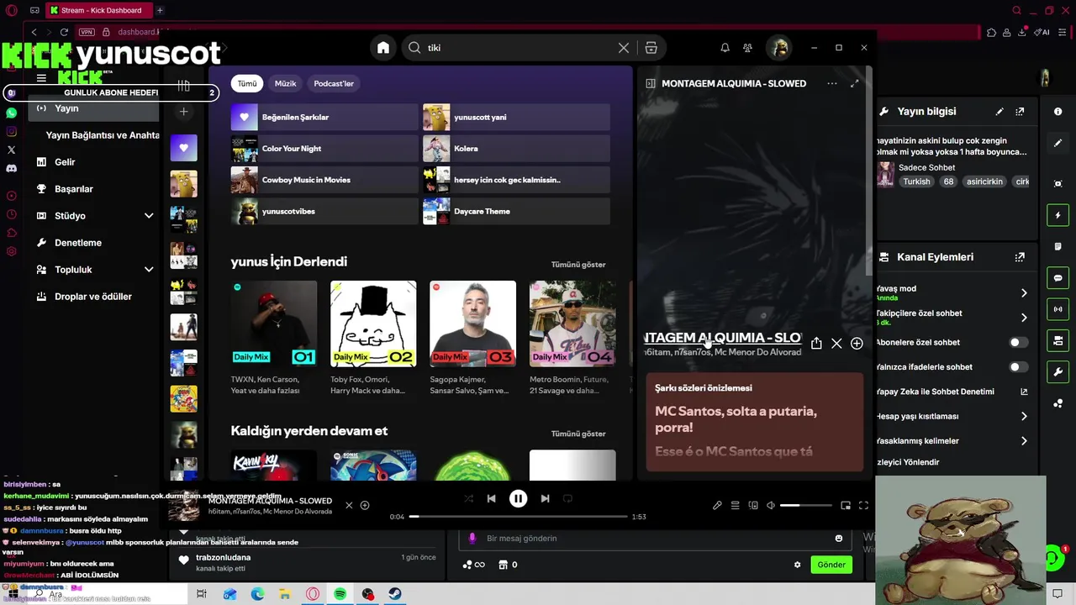This screenshot has height=605, width=1076.
Task: Go to the Spotify home icon
Action: click(383, 48)
